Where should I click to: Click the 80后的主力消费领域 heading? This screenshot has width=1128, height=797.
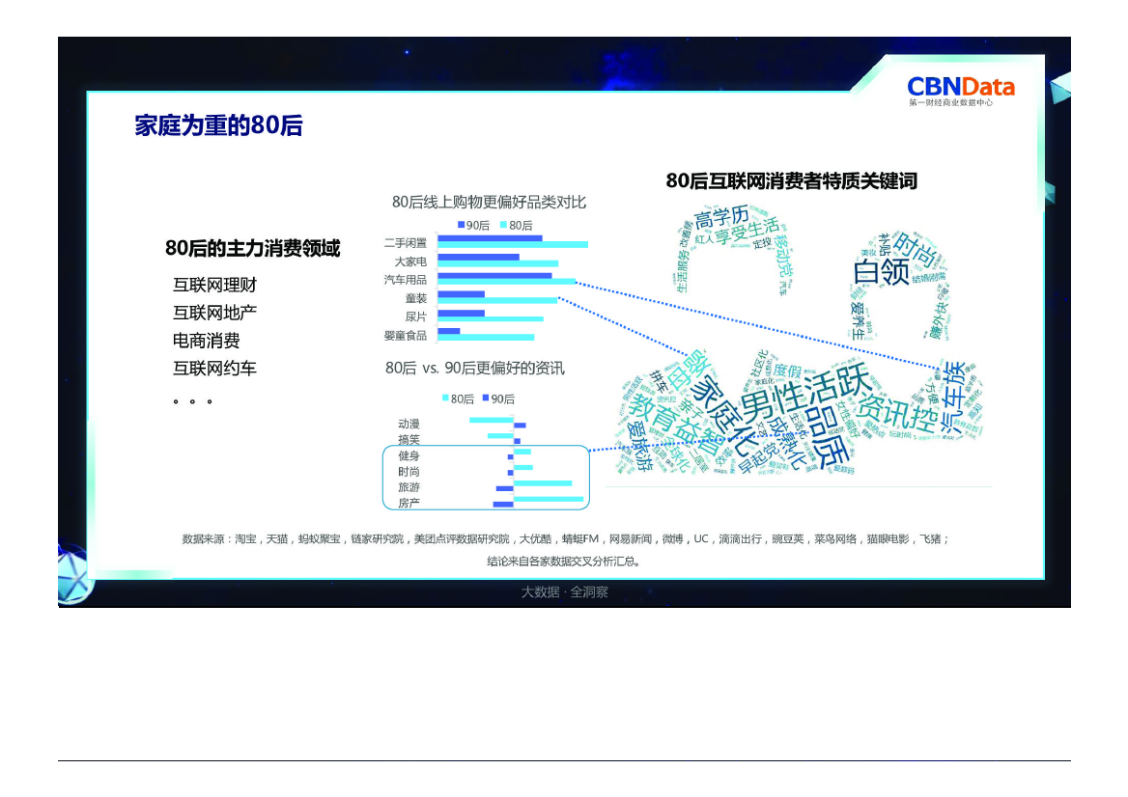252,248
